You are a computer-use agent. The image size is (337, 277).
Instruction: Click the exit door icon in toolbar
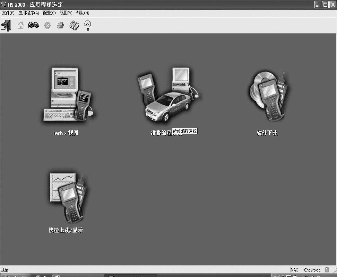6,25
